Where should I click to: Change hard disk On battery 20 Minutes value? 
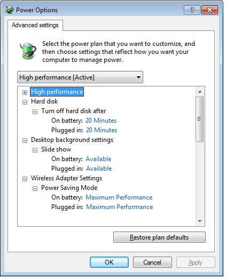pyautogui.click(x=101, y=121)
